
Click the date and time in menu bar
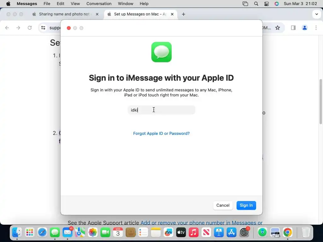[300, 4]
